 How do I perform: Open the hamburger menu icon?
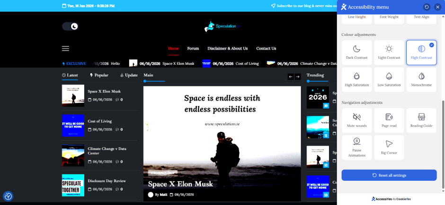click(x=65, y=49)
